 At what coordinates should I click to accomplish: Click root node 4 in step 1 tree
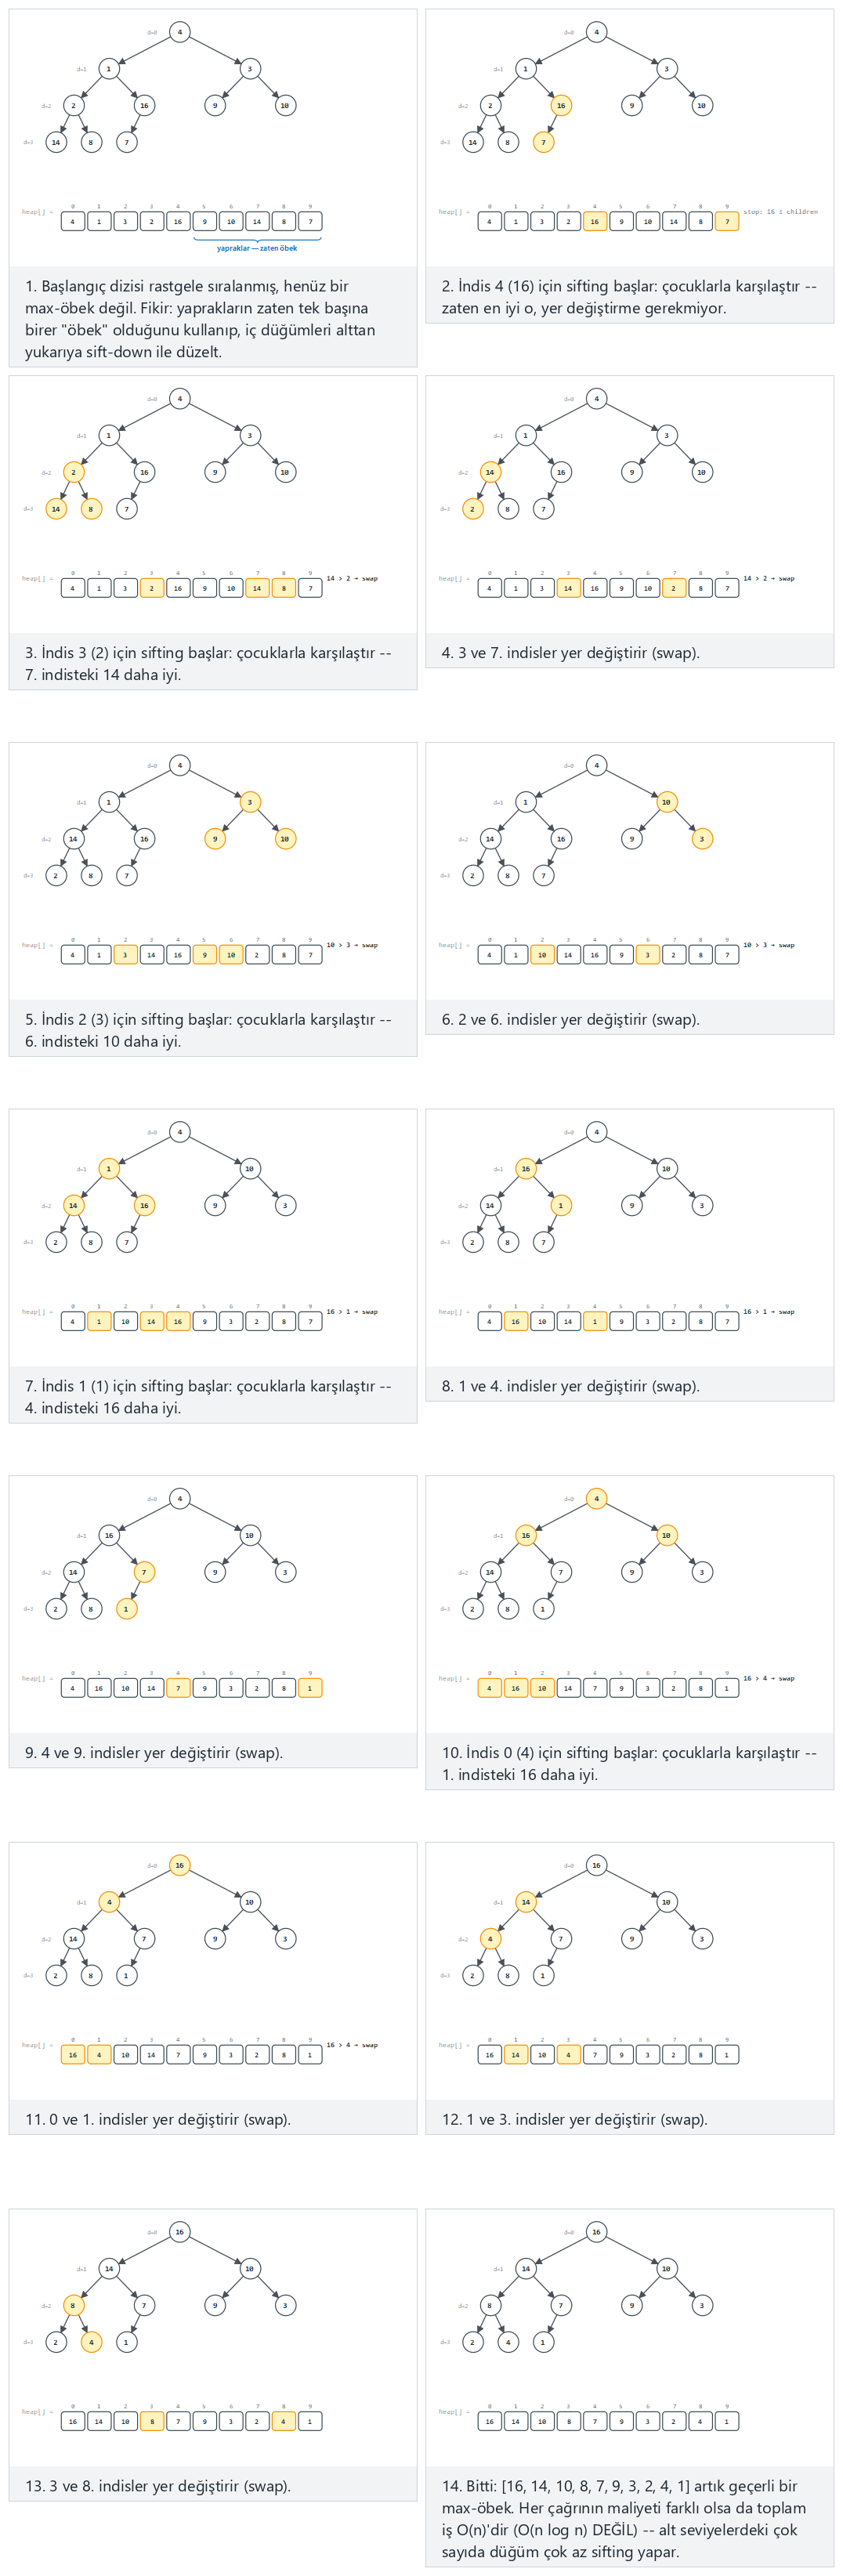click(x=179, y=32)
